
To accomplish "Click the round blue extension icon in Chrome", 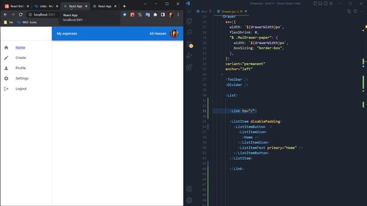I will click(x=124, y=14).
